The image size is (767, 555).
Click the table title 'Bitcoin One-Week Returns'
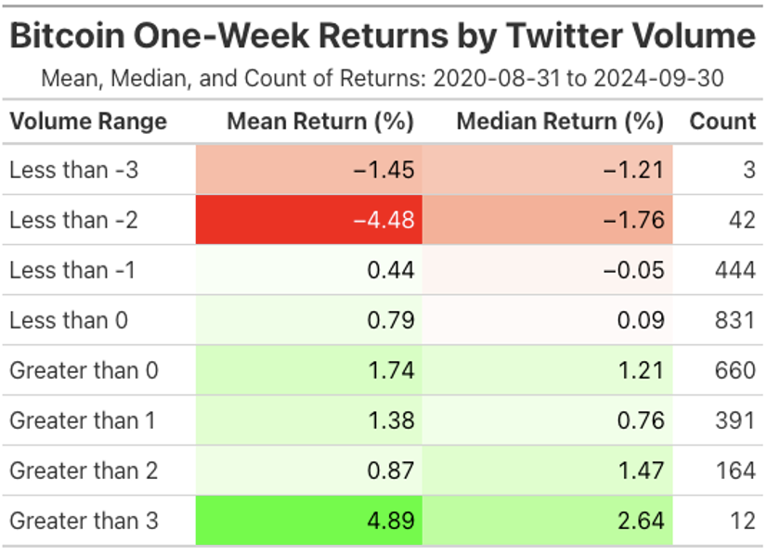383,36
